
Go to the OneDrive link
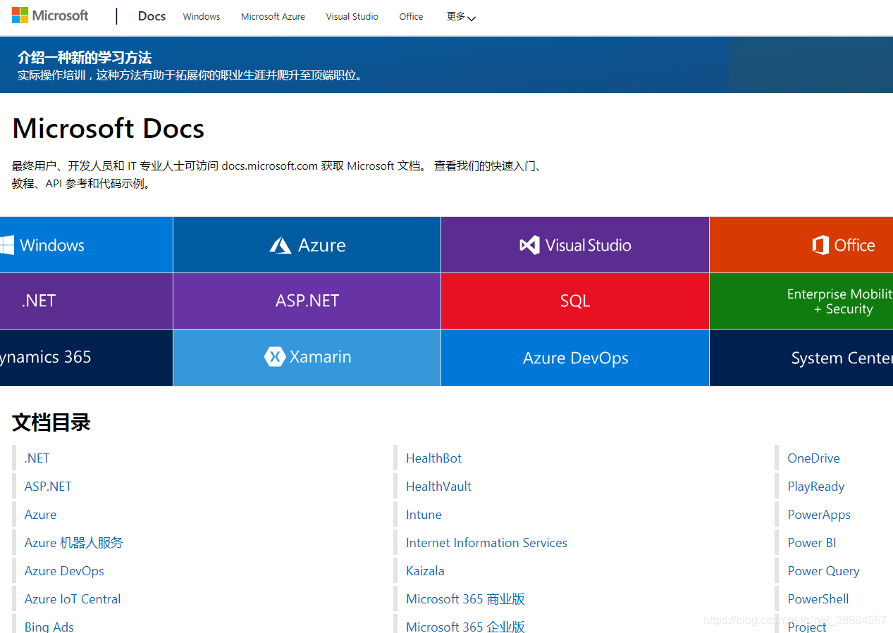[x=813, y=458]
